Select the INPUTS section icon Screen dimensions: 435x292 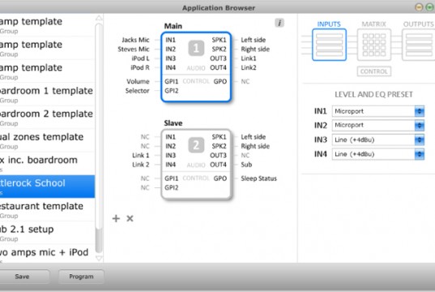329,45
